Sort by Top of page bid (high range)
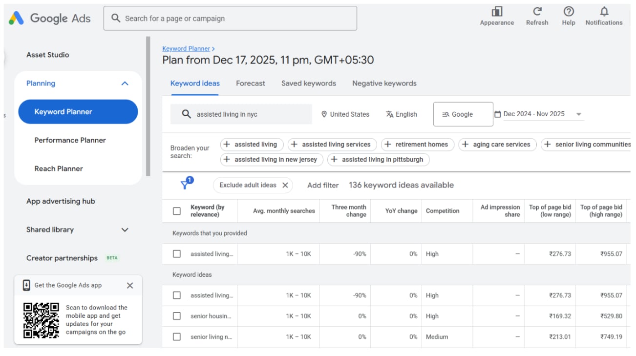 tap(601, 211)
